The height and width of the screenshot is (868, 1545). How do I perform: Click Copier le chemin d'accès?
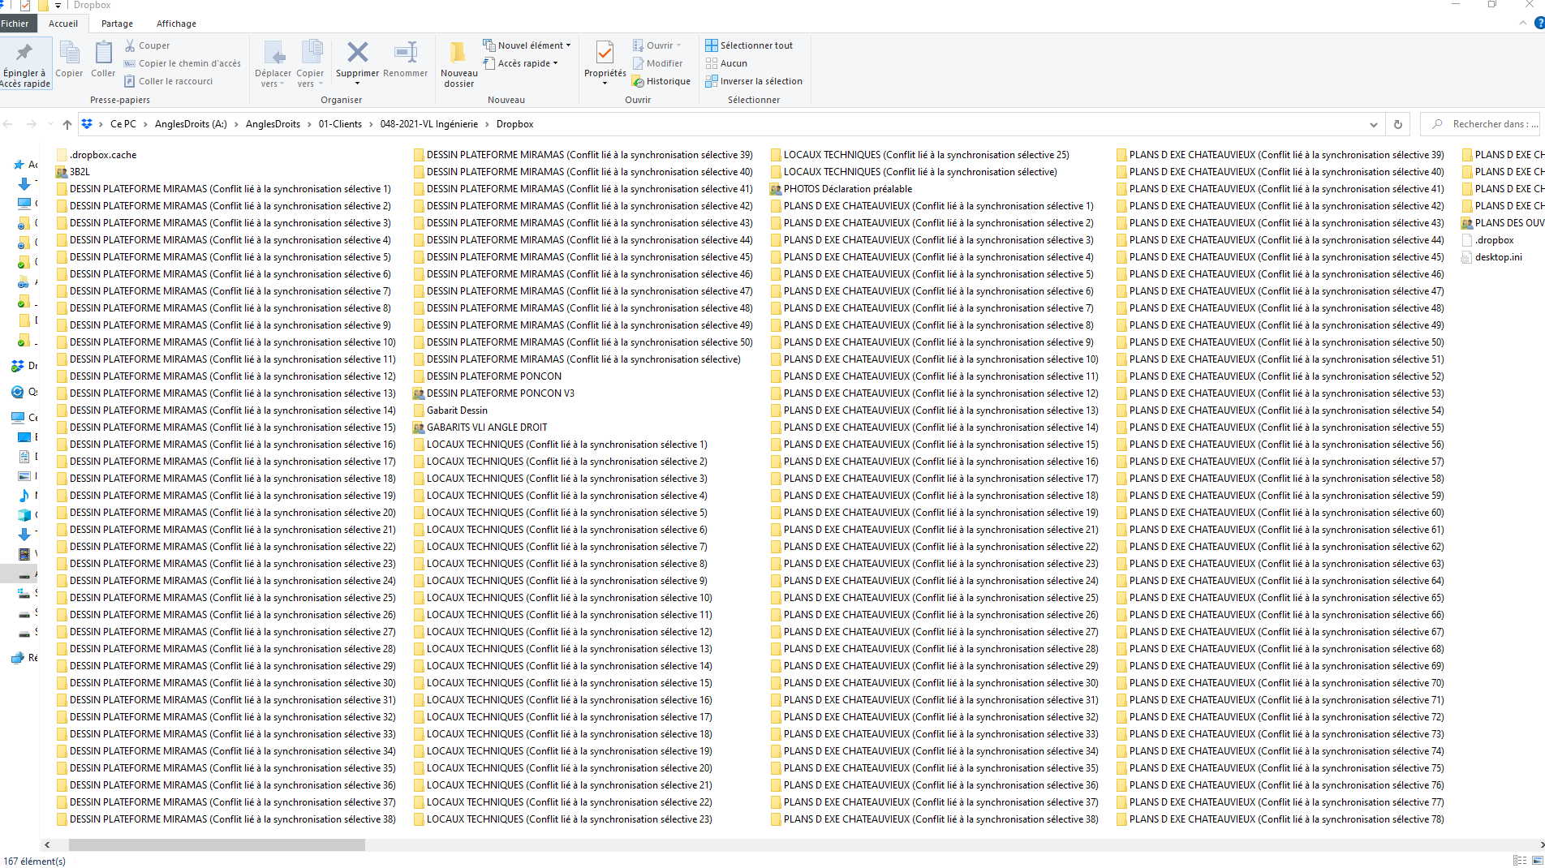[183, 63]
